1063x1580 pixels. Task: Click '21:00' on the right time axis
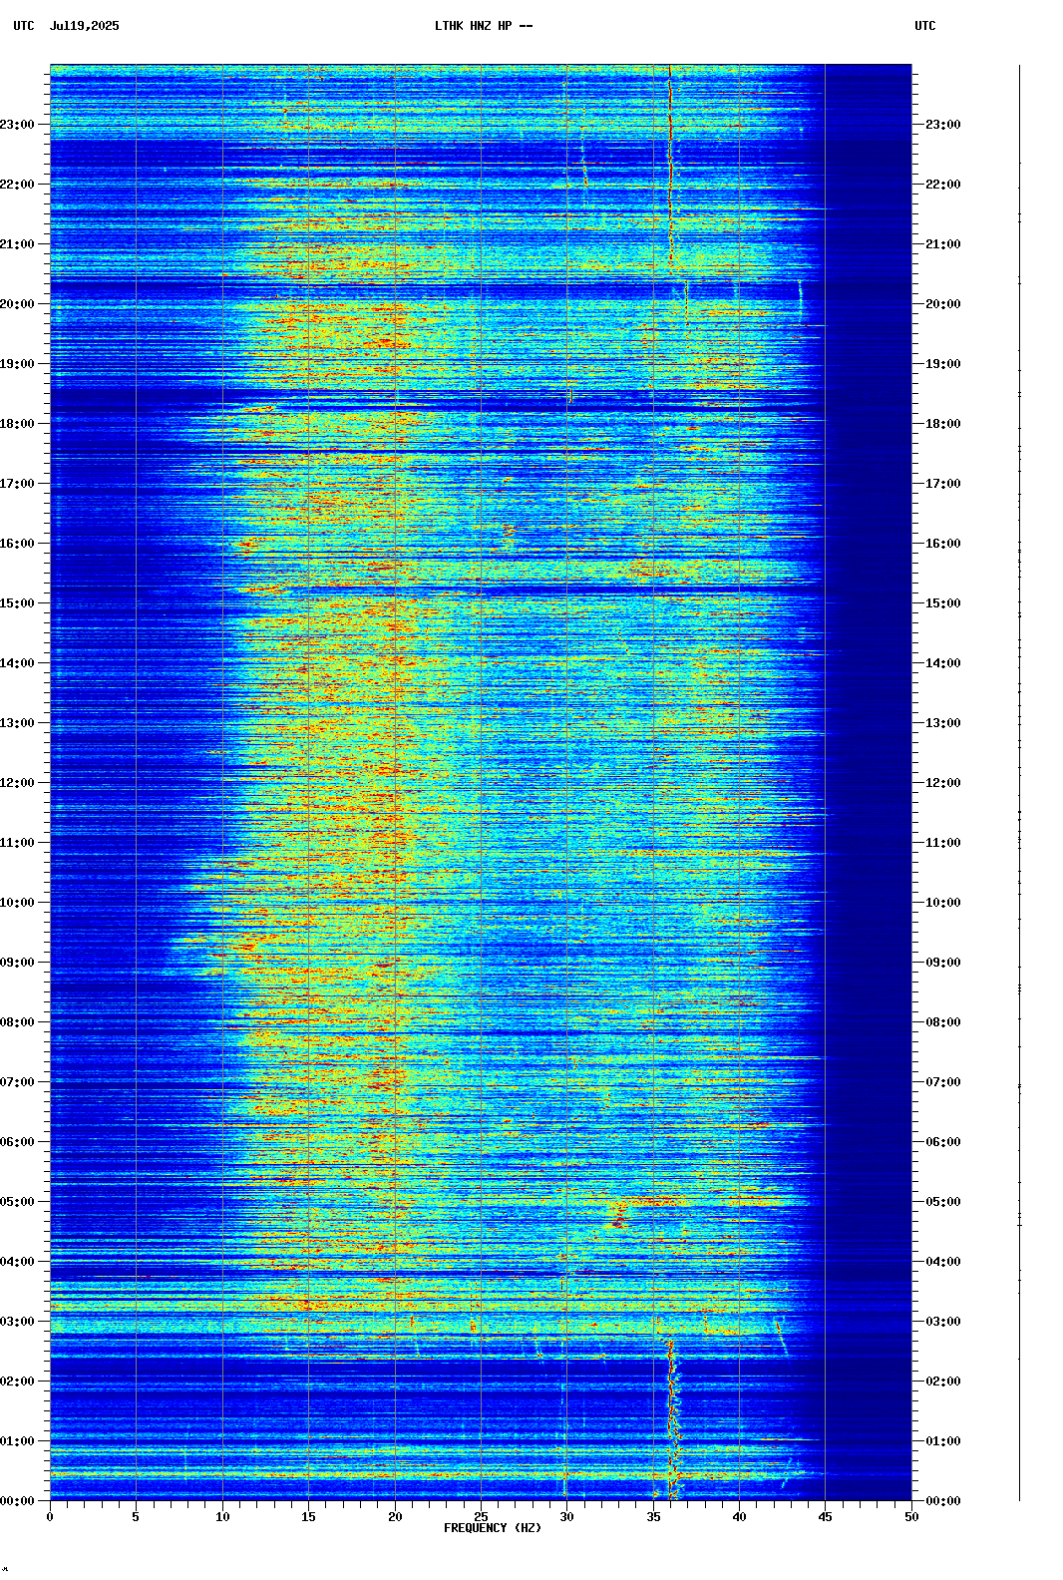coord(943,244)
